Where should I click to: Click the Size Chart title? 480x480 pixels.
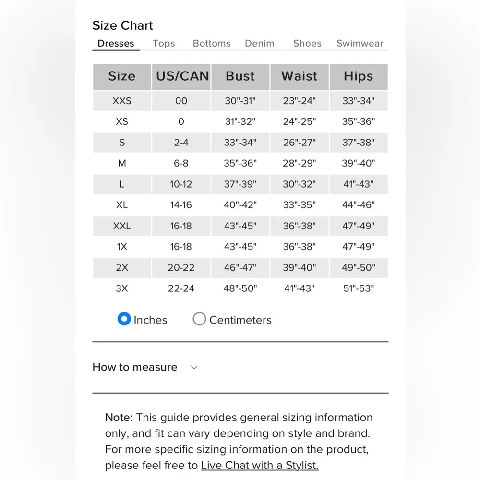122,25
